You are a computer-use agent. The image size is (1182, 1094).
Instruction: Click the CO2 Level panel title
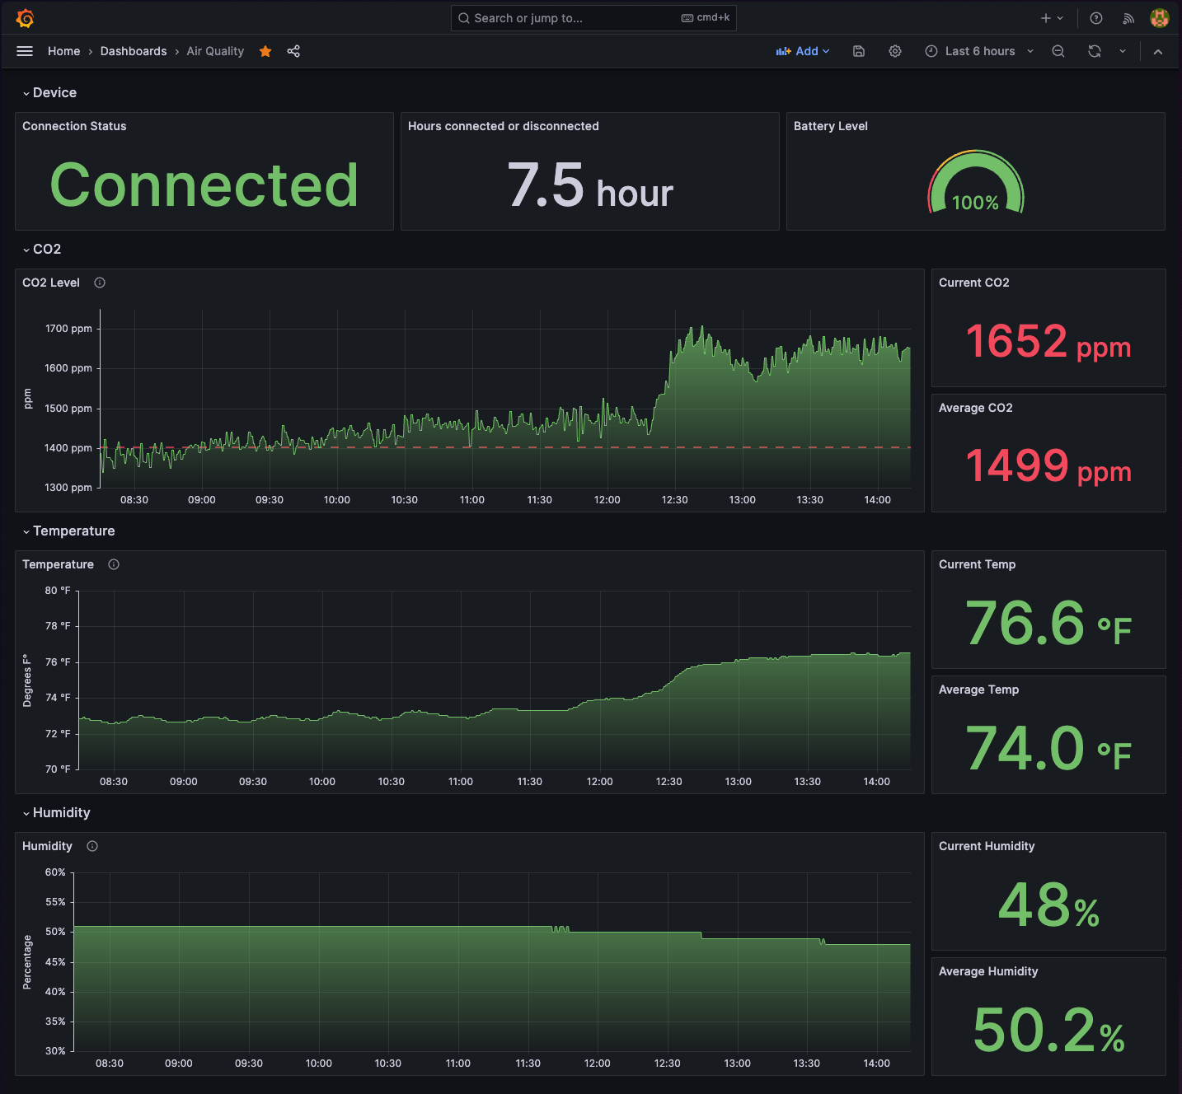point(51,283)
